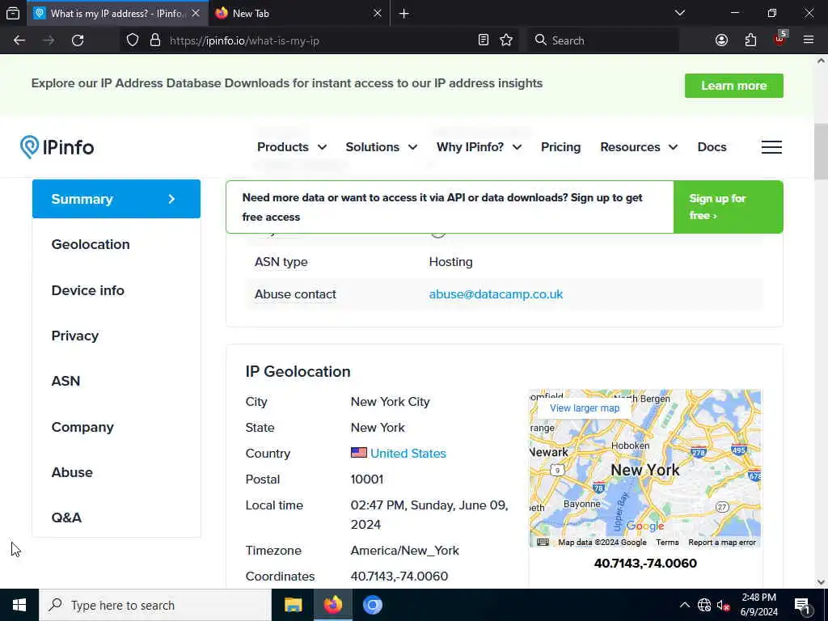
Task: Open the notification center icon
Action: point(802,605)
